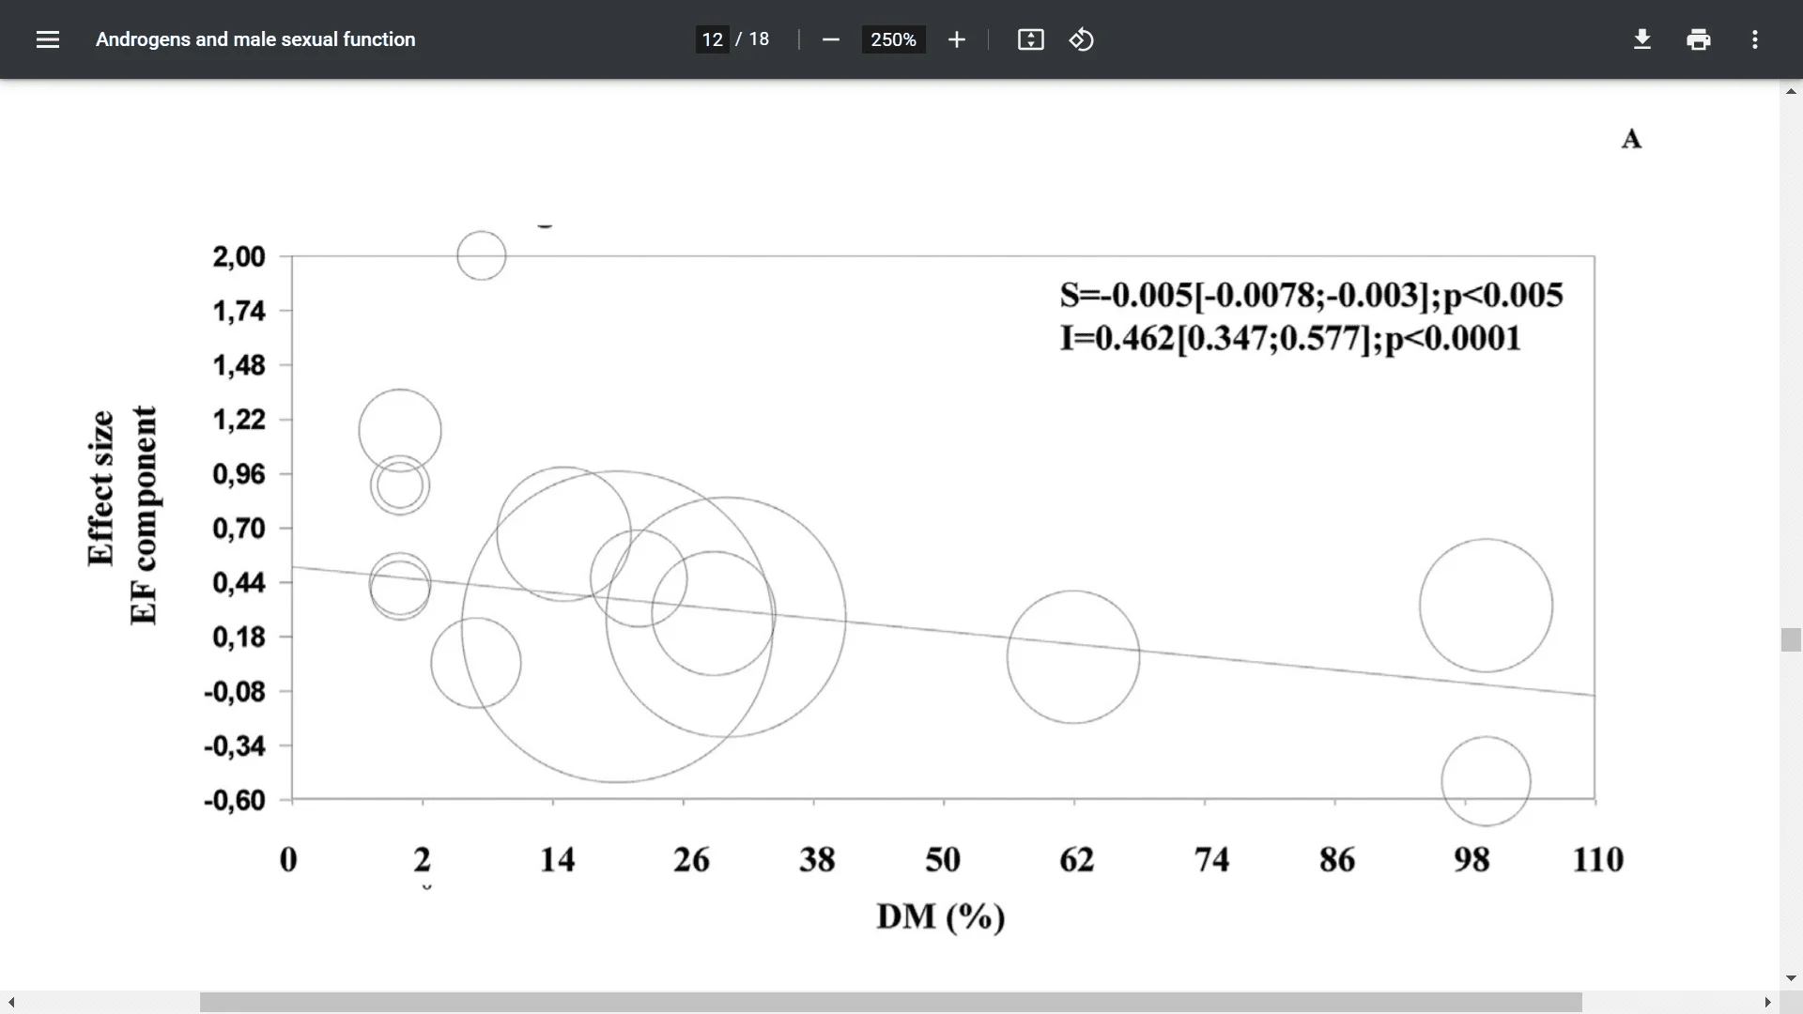Click the y-axis value '1,74'
1803x1014 pixels.
[239, 311]
